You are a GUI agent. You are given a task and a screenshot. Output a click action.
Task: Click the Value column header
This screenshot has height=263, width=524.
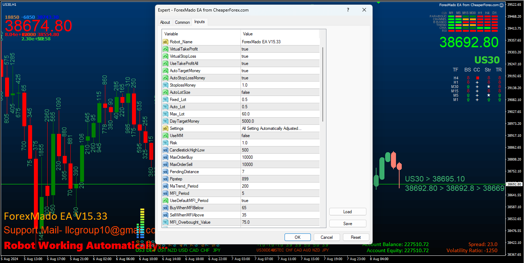pos(280,34)
